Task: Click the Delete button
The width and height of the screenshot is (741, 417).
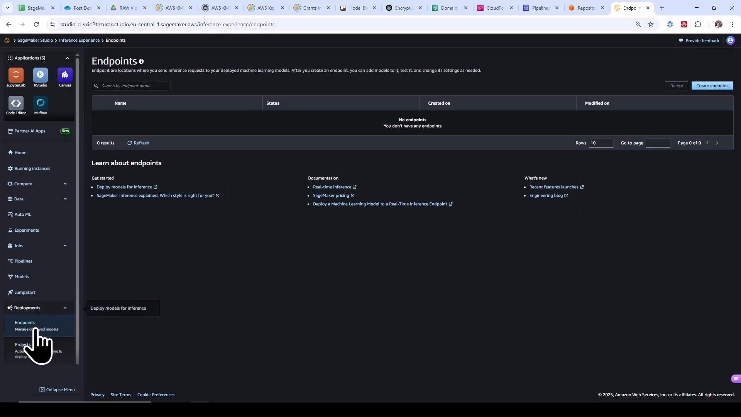Action: click(676, 86)
